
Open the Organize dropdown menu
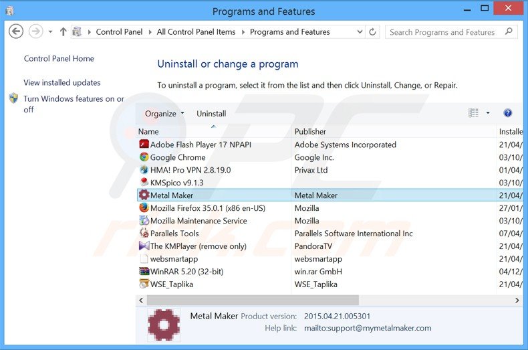pos(164,114)
